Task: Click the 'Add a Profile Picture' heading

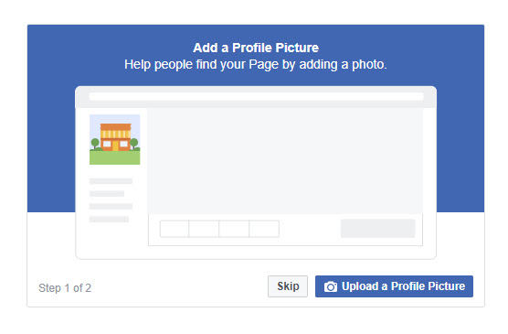Action: (256, 48)
